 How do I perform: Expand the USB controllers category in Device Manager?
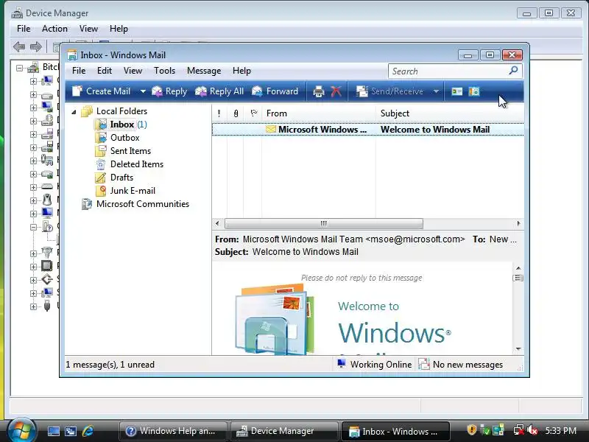[x=33, y=306]
